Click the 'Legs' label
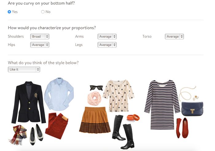The image size is (215, 151). click(79, 45)
